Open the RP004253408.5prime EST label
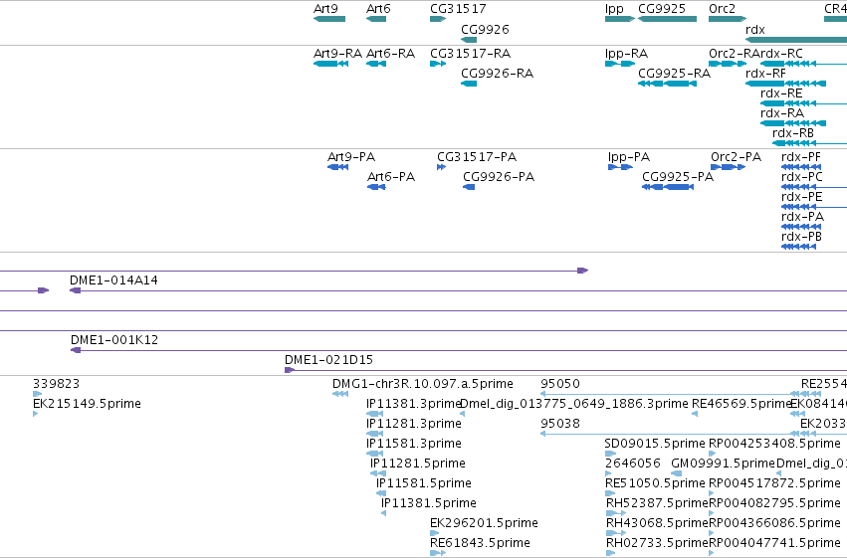The height and width of the screenshot is (558, 847). pyautogui.click(x=774, y=444)
